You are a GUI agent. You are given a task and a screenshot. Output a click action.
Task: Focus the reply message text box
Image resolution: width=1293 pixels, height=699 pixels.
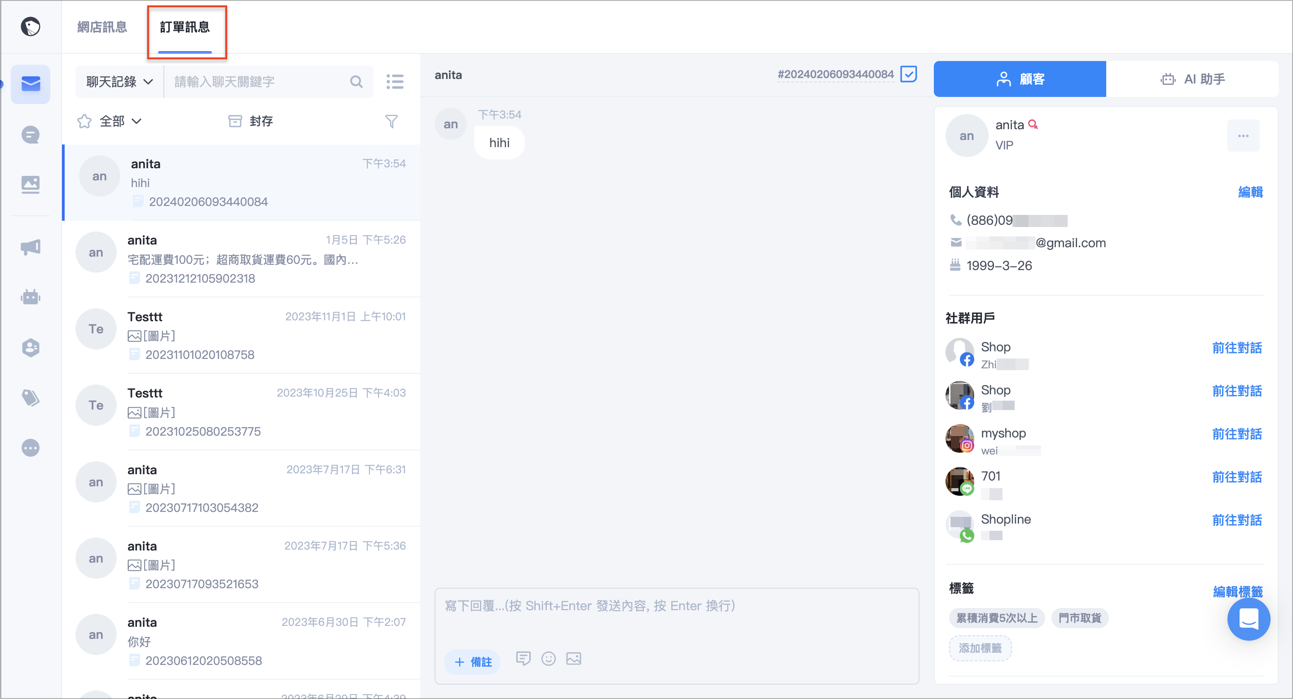click(x=676, y=617)
